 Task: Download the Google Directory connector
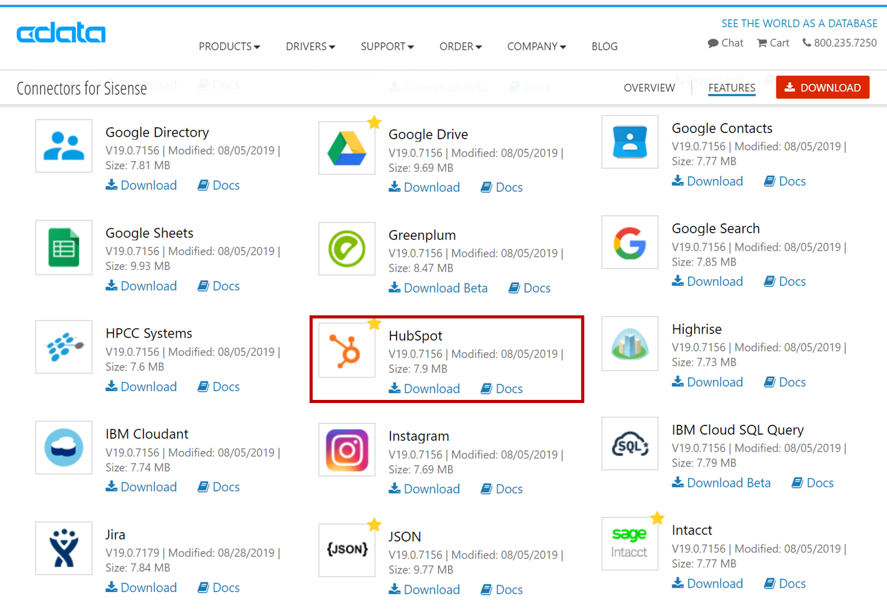[141, 185]
